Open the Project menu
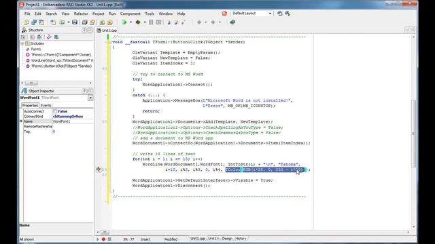The height and width of the screenshot is (244, 435). click(x=98, y=14)
